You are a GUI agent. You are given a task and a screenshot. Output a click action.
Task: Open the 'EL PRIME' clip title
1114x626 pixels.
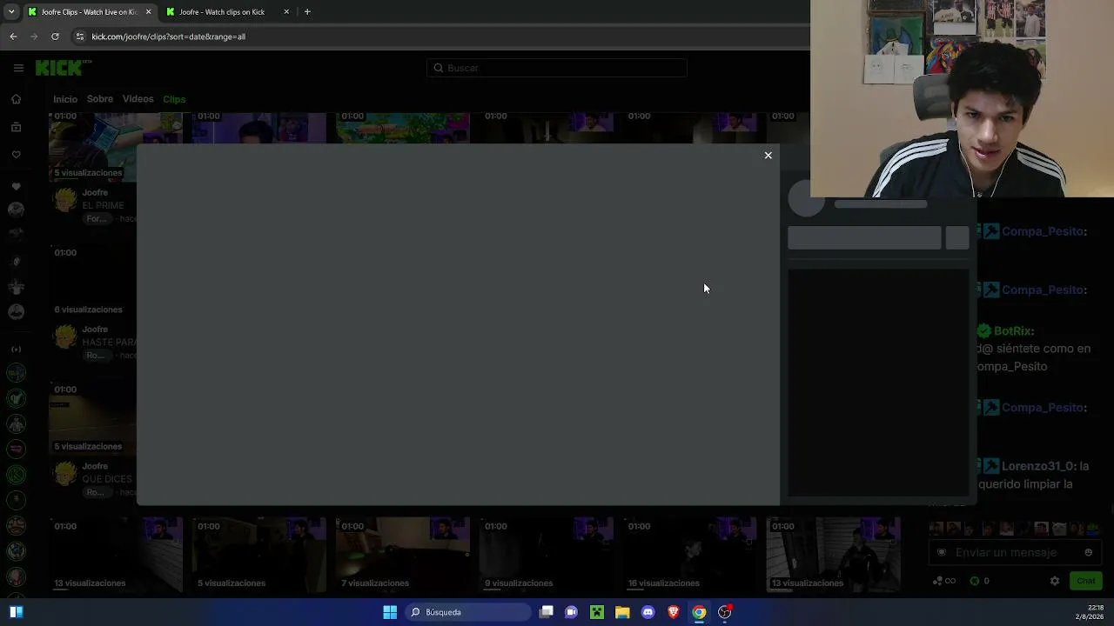[103, 206]
